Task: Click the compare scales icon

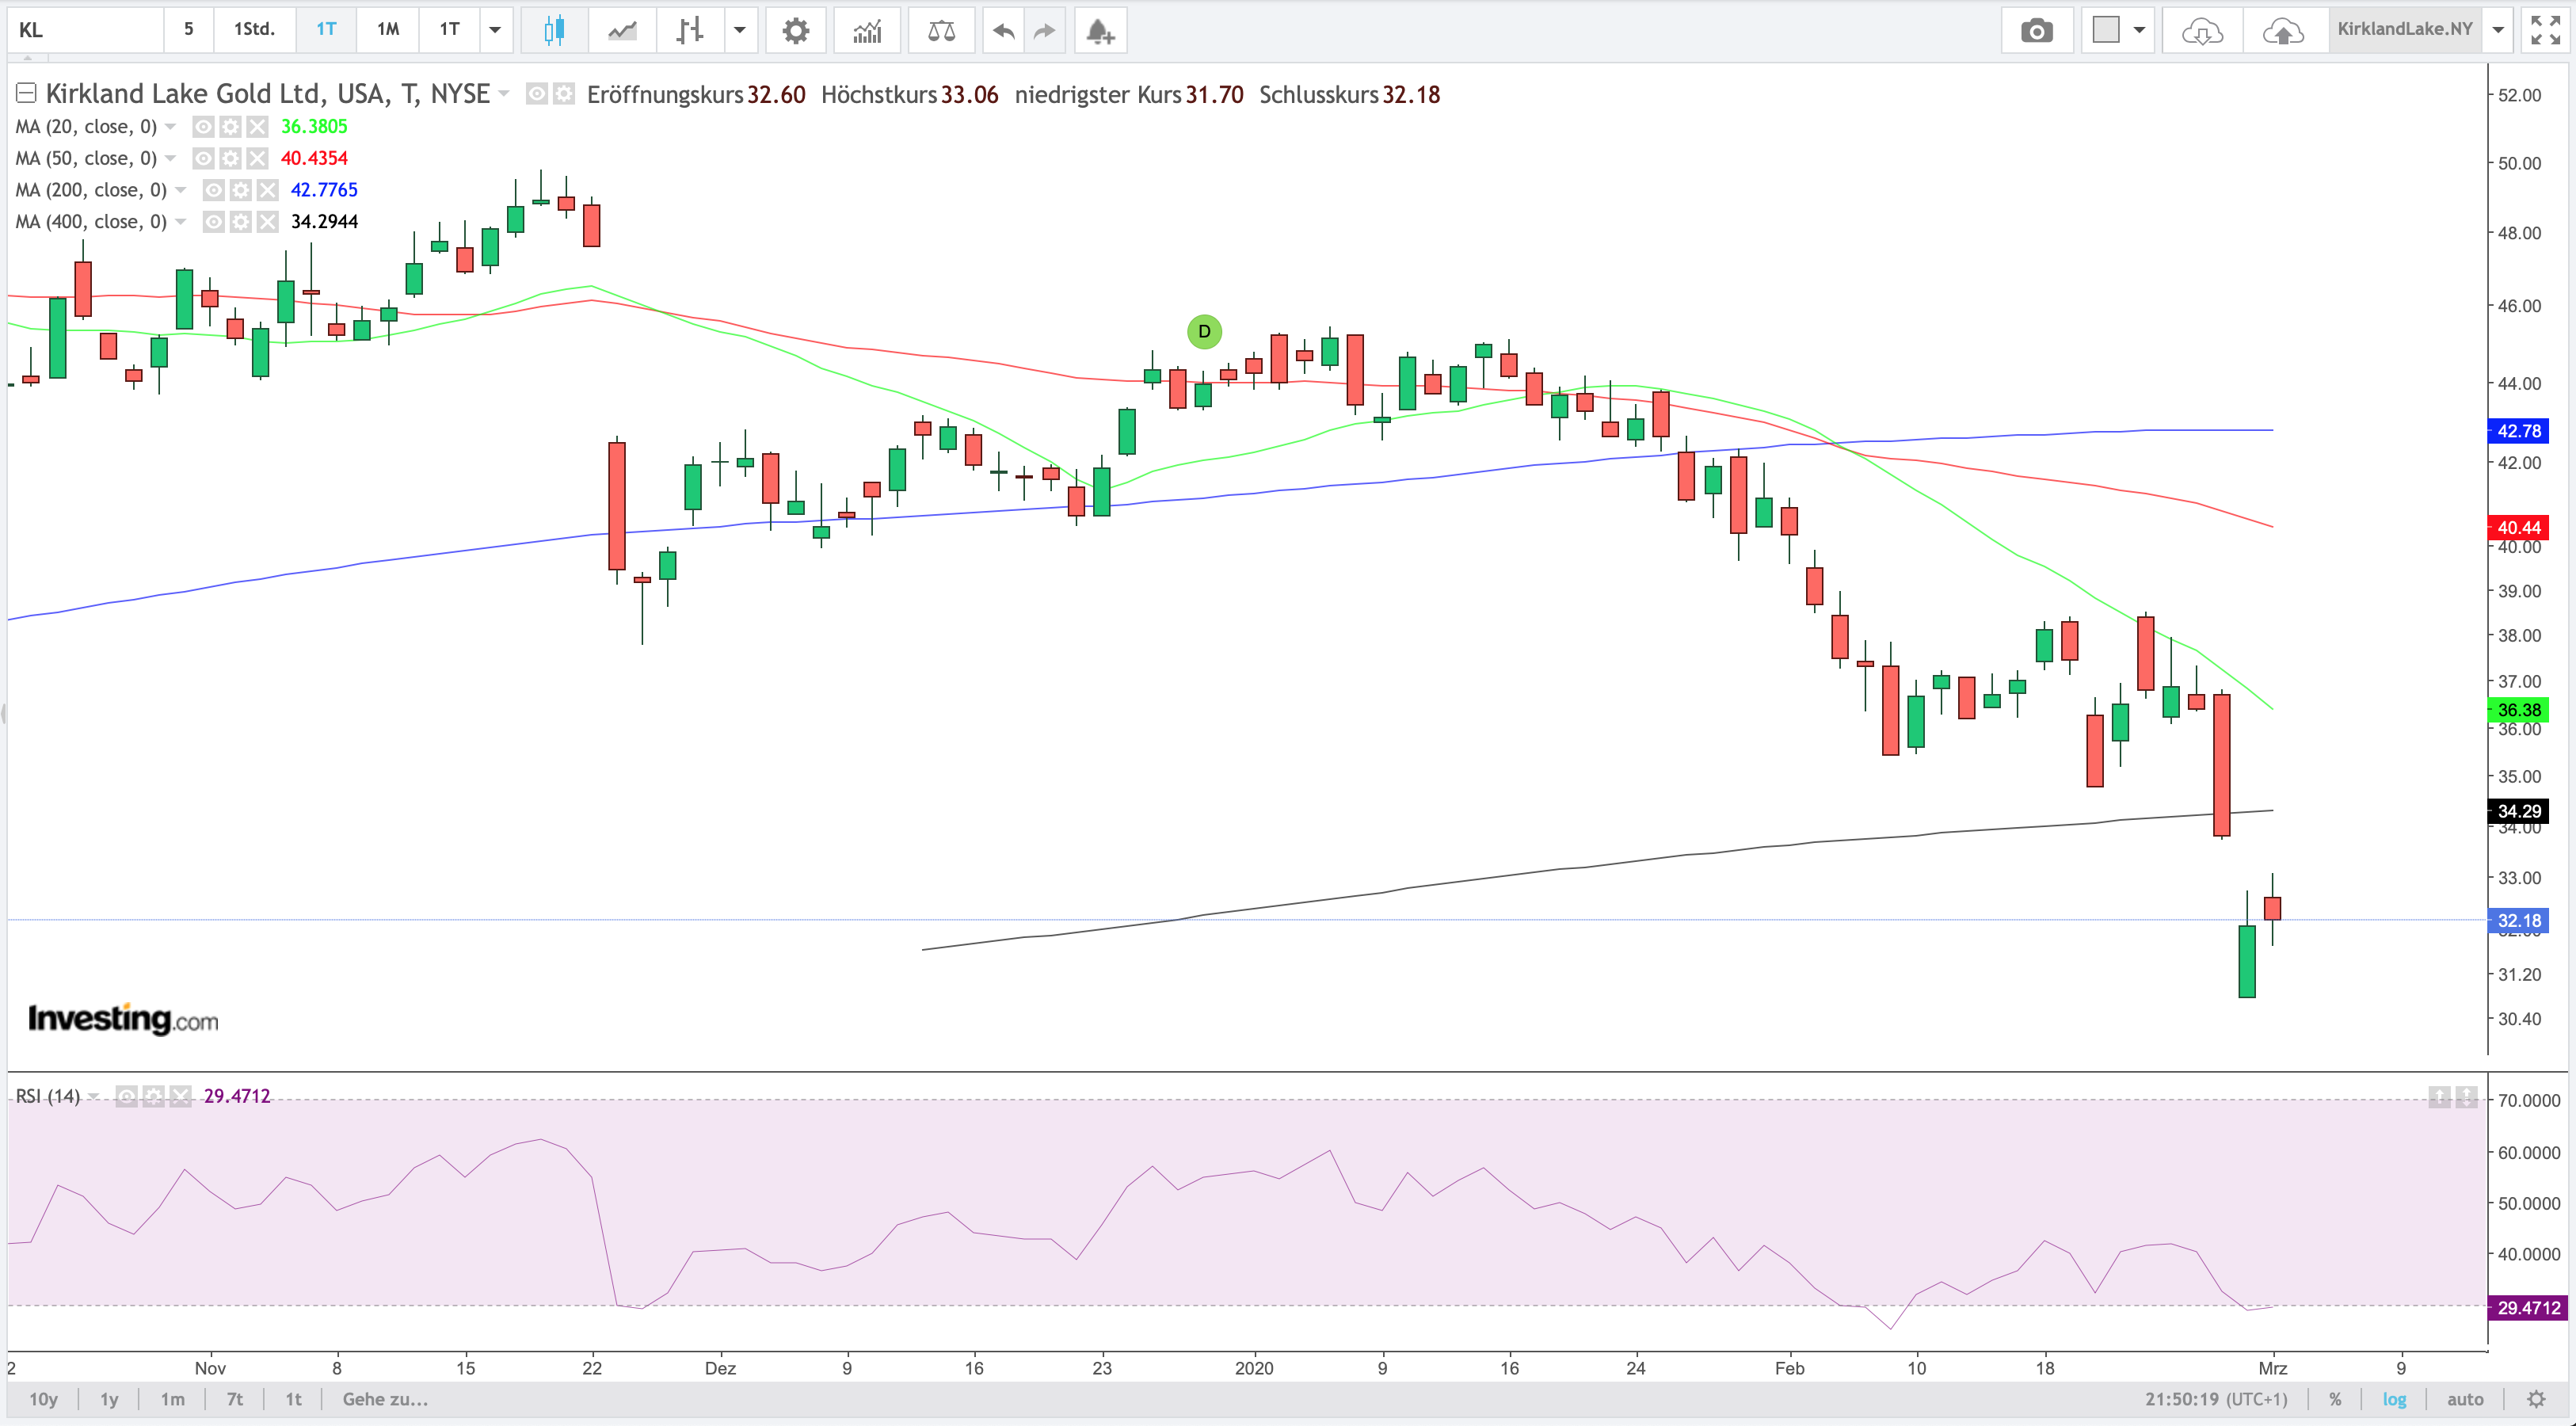Action: [x=941, y=30]
